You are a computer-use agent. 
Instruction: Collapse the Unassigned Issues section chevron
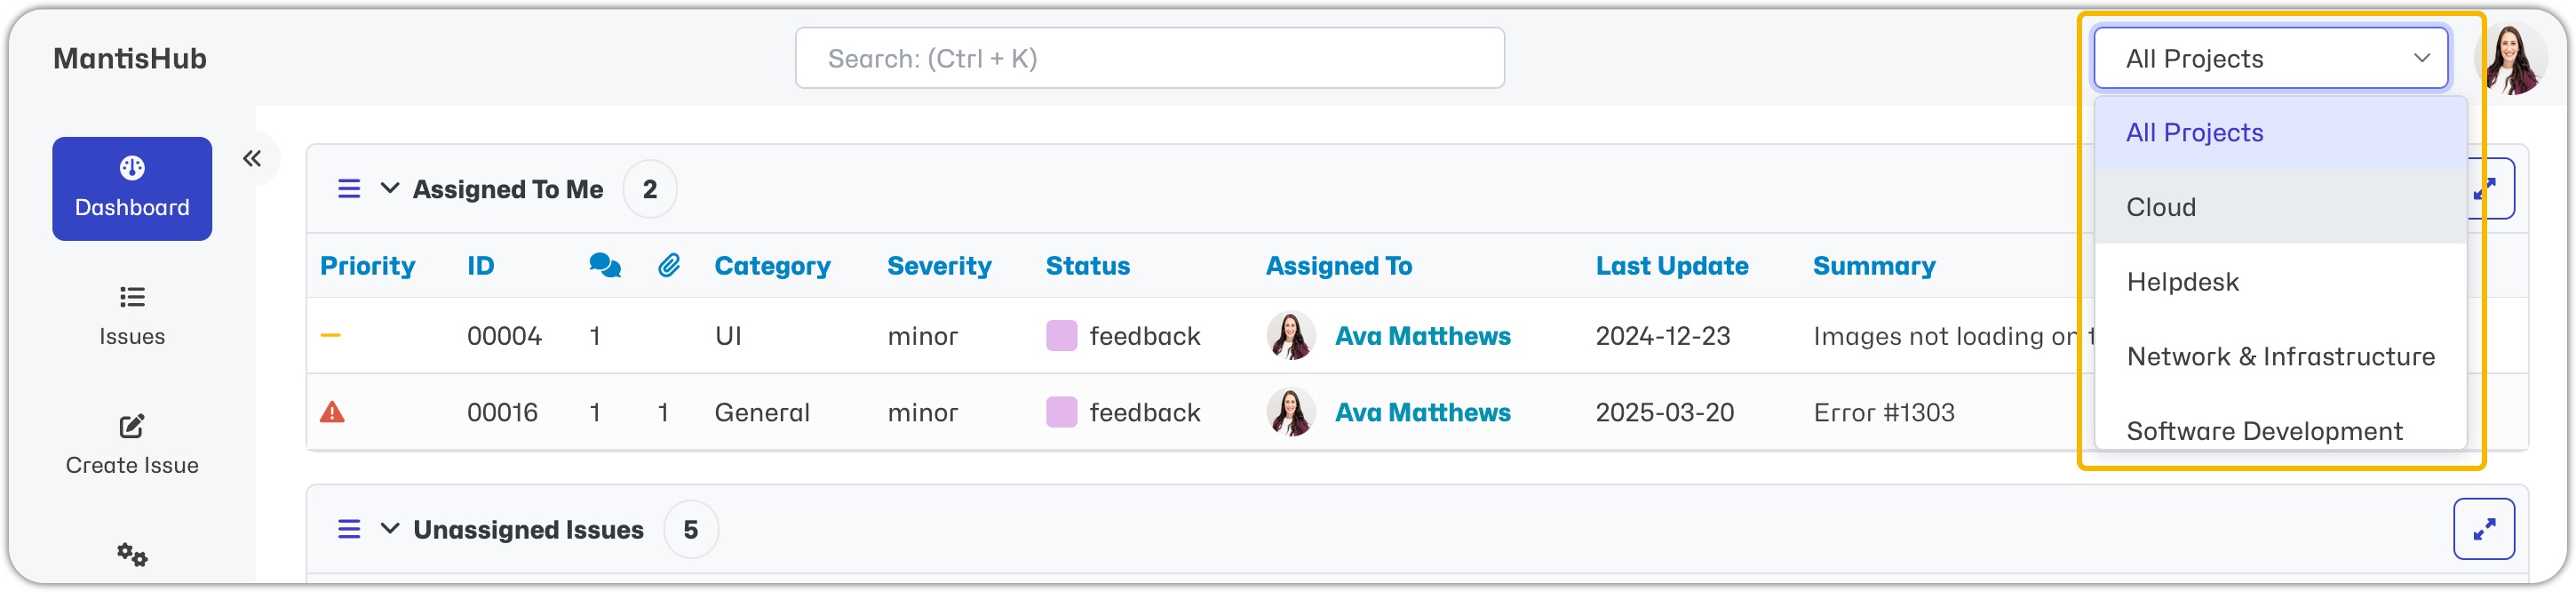tap(390, 528)
